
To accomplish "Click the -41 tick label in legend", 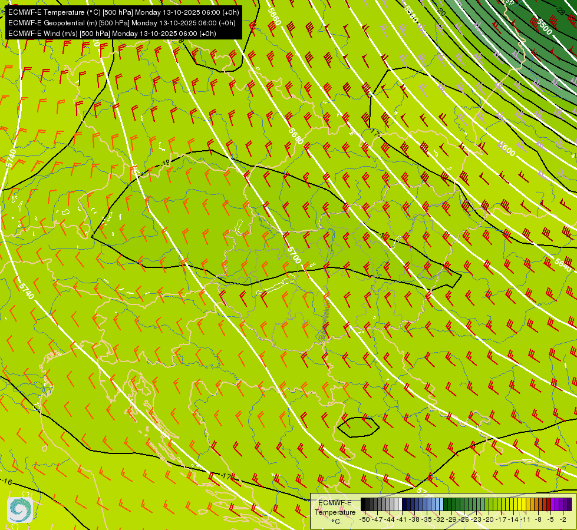I will coord(402,519).
